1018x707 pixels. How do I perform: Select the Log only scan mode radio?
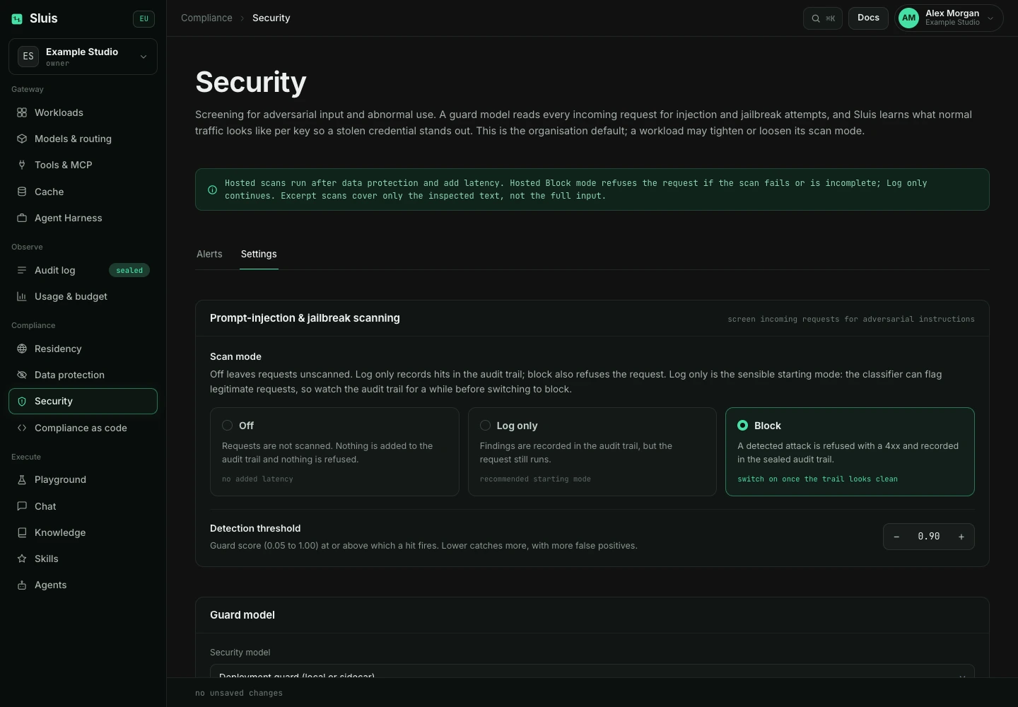tap(485, 426)
